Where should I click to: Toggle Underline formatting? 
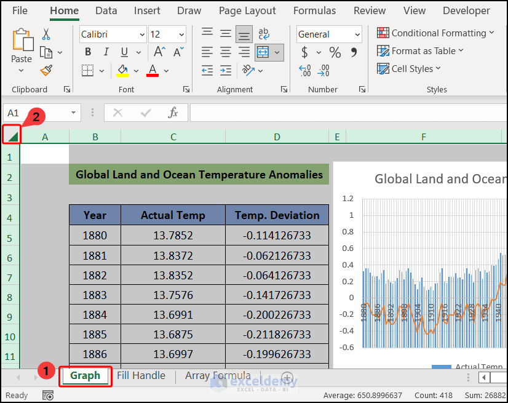124,52
